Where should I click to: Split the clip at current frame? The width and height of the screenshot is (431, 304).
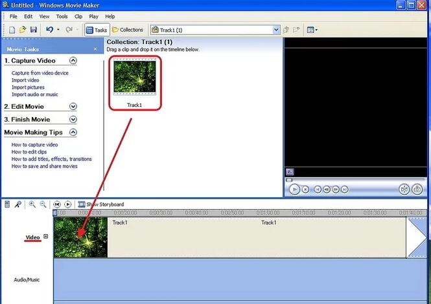point(404,190)
